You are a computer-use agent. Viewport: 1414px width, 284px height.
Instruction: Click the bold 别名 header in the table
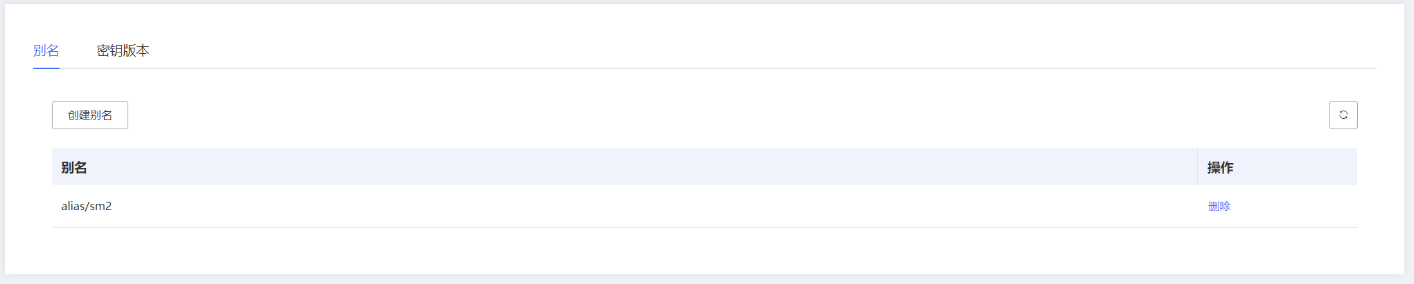tap(74, 167)
